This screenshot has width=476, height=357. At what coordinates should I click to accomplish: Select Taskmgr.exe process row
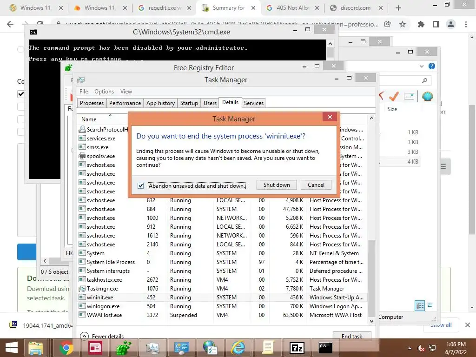click(222, 289)
